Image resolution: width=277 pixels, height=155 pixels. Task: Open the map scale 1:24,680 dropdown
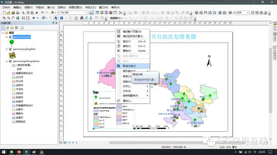86,12
